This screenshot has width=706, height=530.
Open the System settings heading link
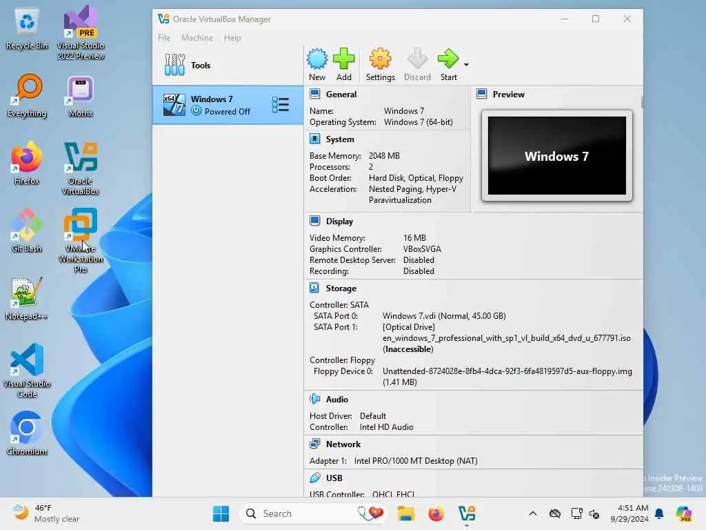340,139
